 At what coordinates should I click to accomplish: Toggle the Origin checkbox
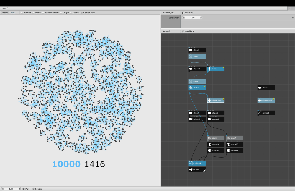point(61,13)
